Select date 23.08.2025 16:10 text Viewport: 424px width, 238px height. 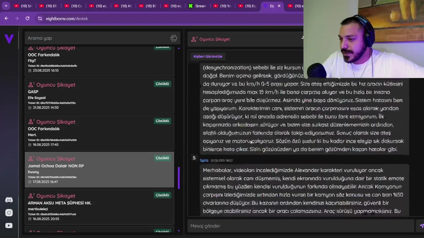(x=46, y=71)
